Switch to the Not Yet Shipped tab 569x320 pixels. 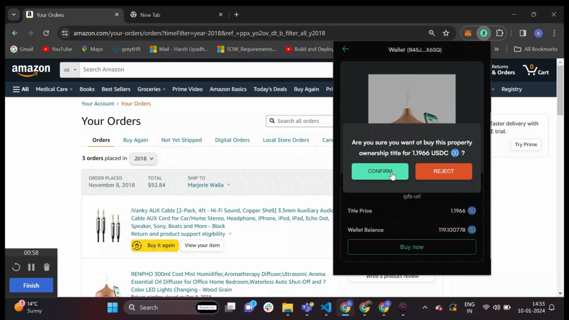pos(181,140)
